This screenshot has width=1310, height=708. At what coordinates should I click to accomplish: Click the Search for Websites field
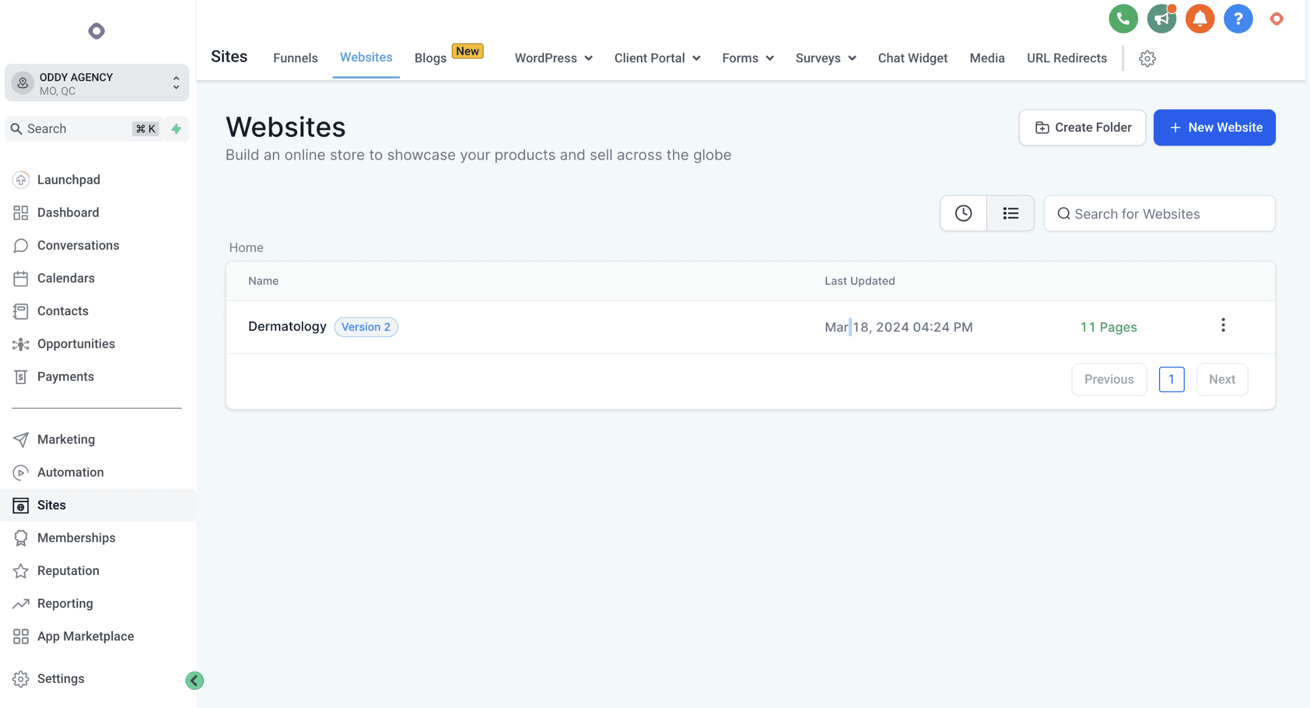(1159, 214)
